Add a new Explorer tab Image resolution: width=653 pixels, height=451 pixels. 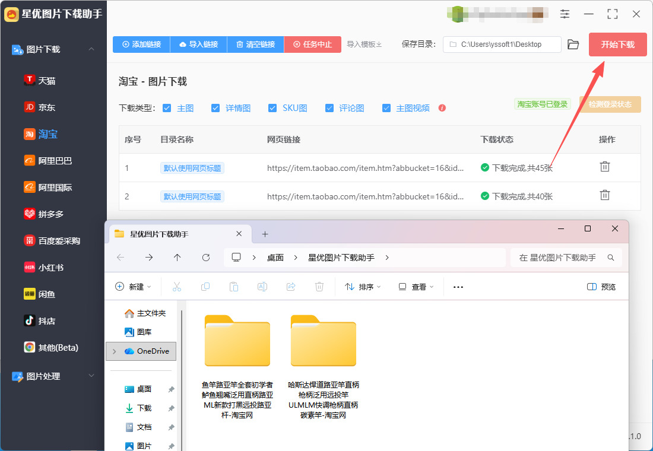[x=265, y=234]
